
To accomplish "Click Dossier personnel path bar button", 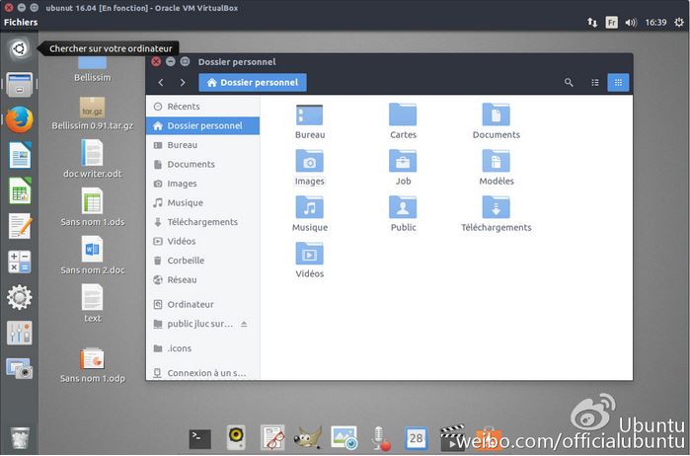I will [253, 83].
